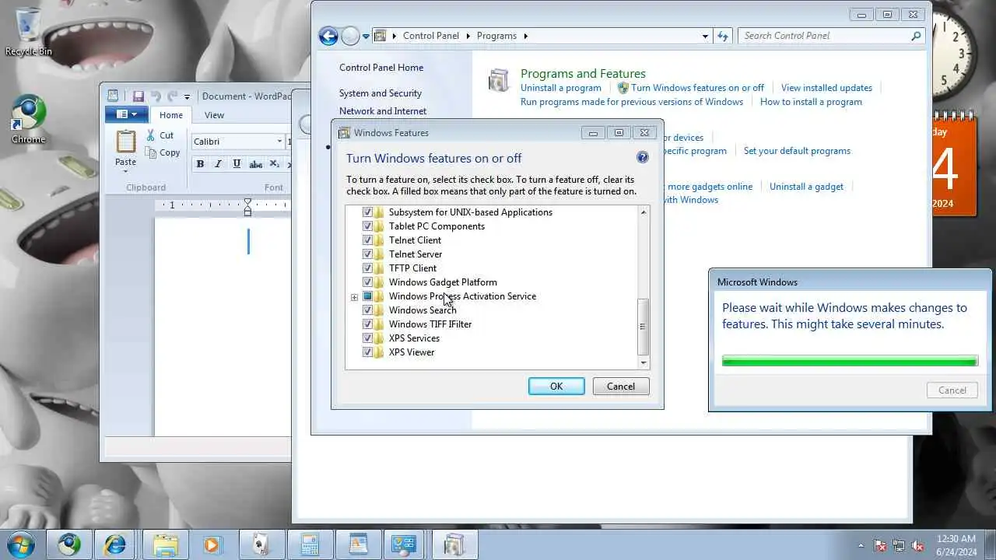Open Customize Quick Access Toolbar dropdown

pos(187,97)
